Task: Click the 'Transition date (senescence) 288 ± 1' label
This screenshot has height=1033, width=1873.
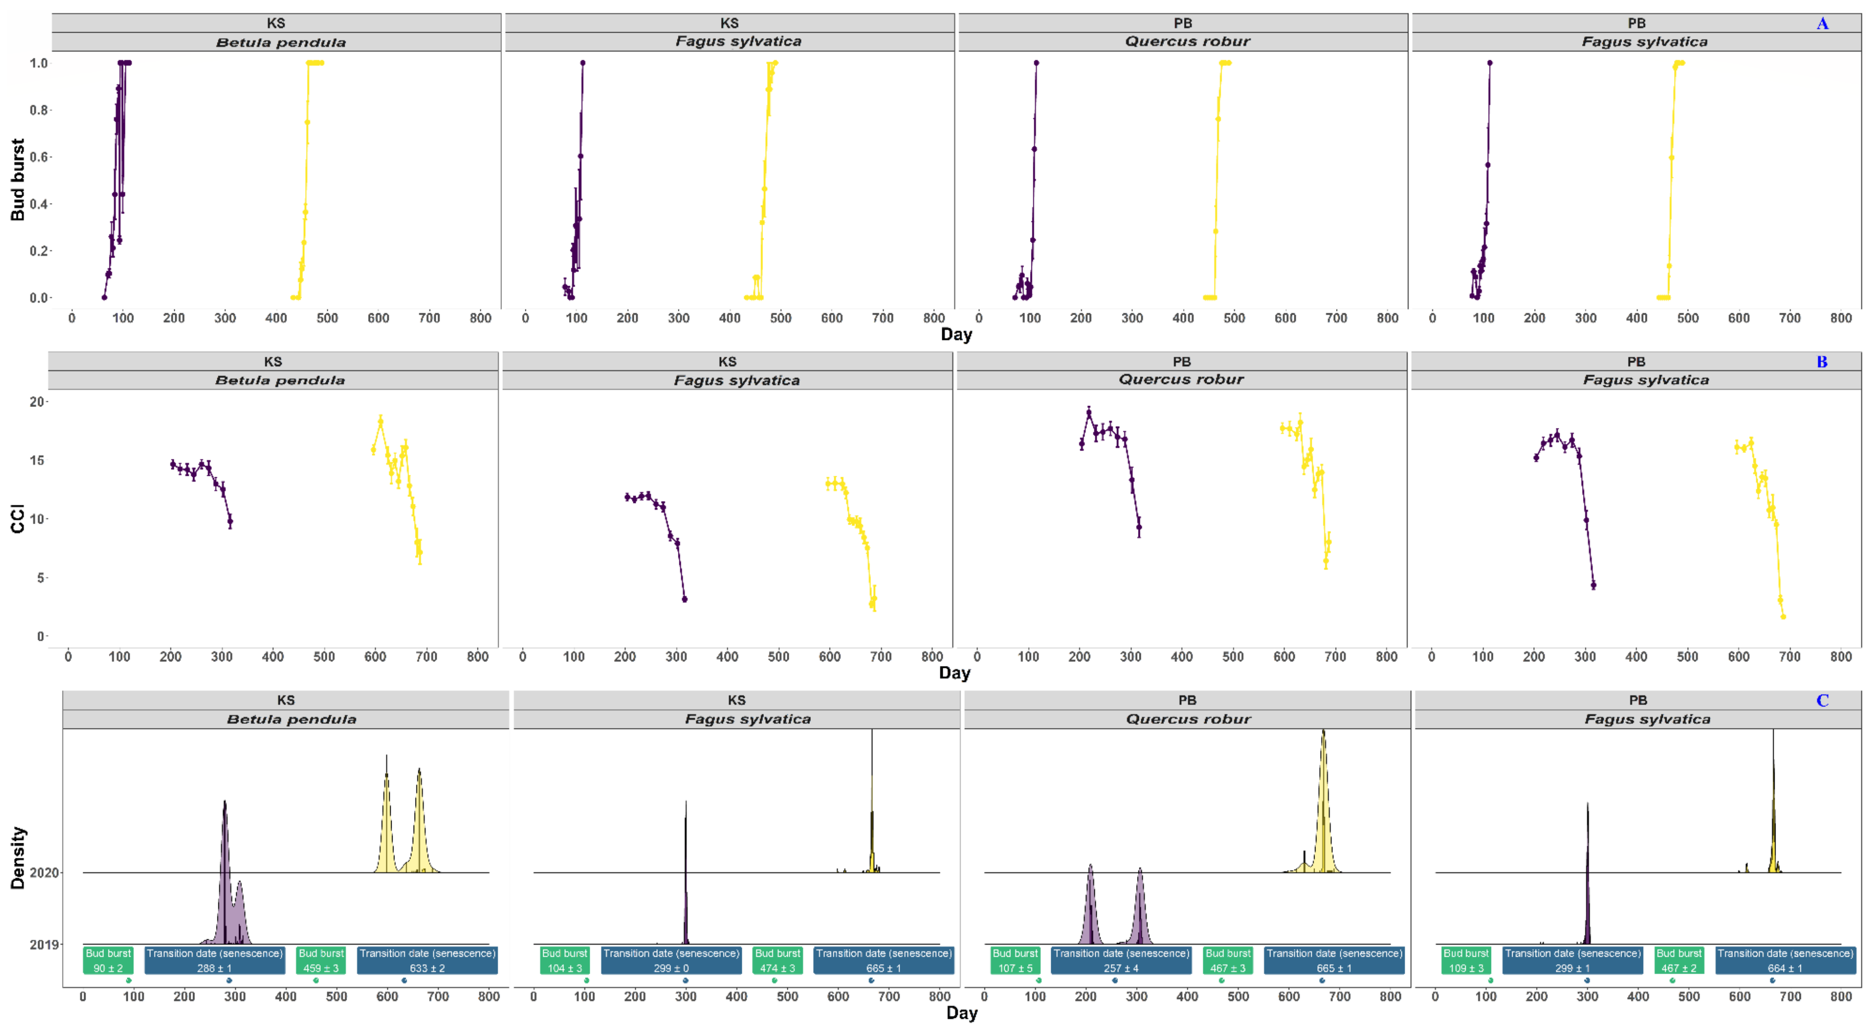Action: pyautogui.click(x=215, y=960)
